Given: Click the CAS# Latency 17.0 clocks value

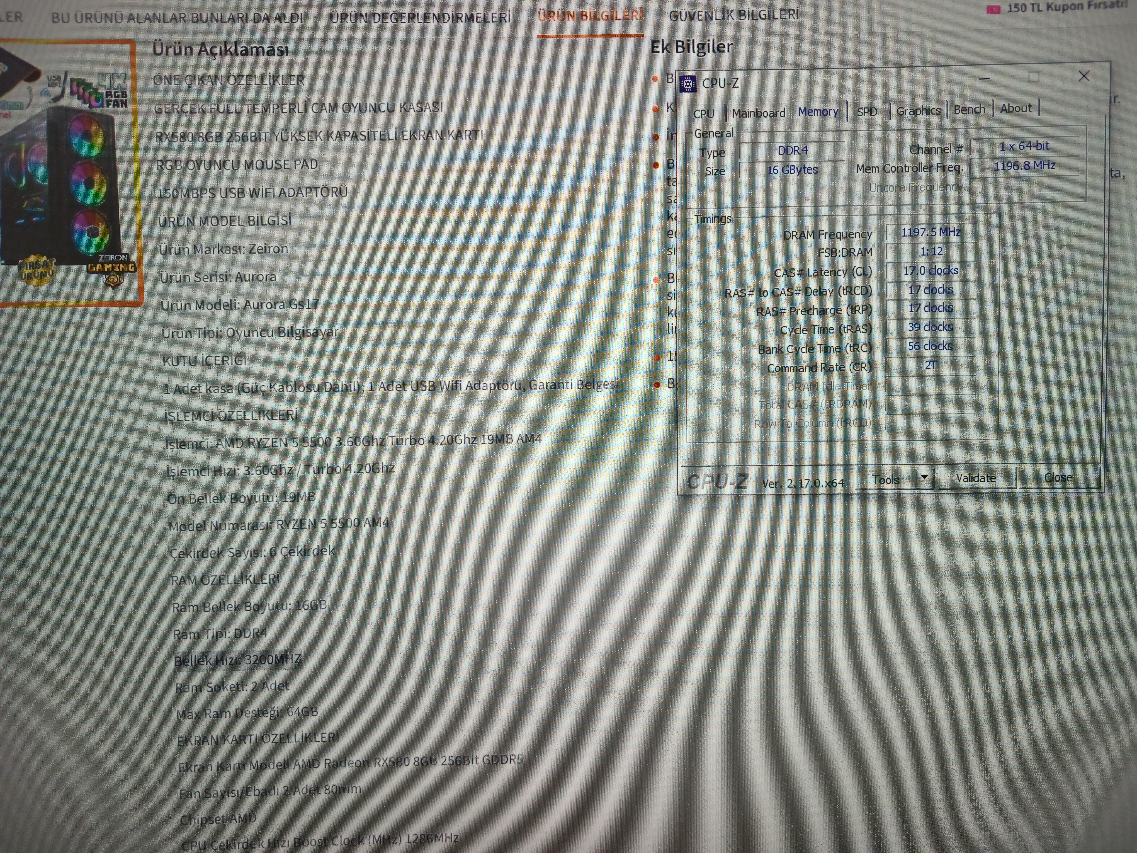Looking at the screenshot, I should click(x=931, y=270).
